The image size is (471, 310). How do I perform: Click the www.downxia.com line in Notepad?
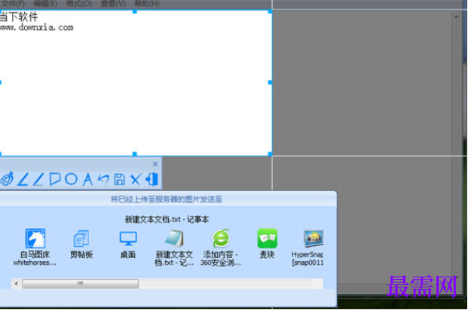pos(36,28)
